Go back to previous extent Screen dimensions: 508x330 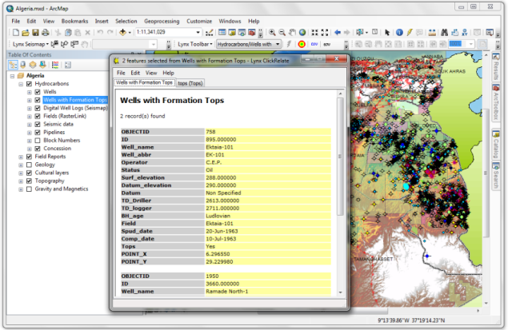(338, 32)
